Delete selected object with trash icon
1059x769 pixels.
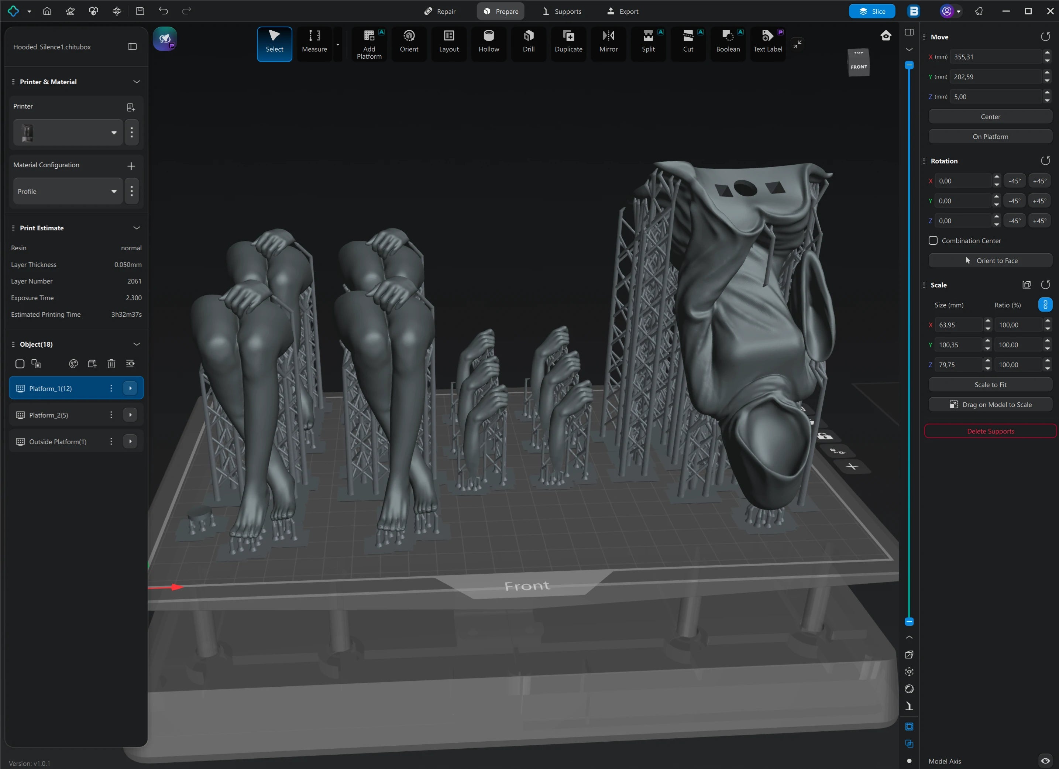[111, 364]
